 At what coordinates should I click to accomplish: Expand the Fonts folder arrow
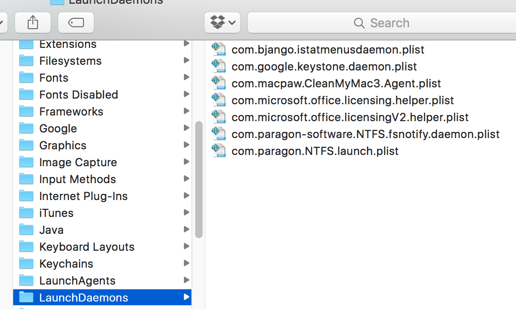(186, 77)
